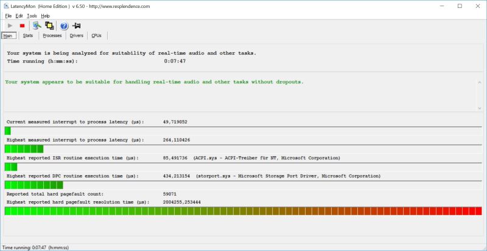Image resolution: width=487 pixels, height=251 pixels.
Task: Click the yellow overlapping windows toolbar icon
Action: tap(49, 26)
